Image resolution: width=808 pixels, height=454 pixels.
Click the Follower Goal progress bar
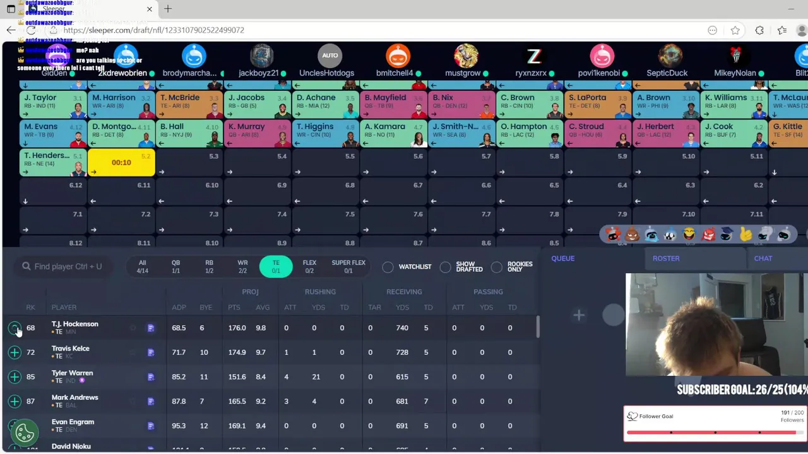click(715, 433)
